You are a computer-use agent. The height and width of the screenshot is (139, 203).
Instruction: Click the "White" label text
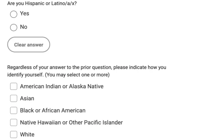tap(27, 134)
